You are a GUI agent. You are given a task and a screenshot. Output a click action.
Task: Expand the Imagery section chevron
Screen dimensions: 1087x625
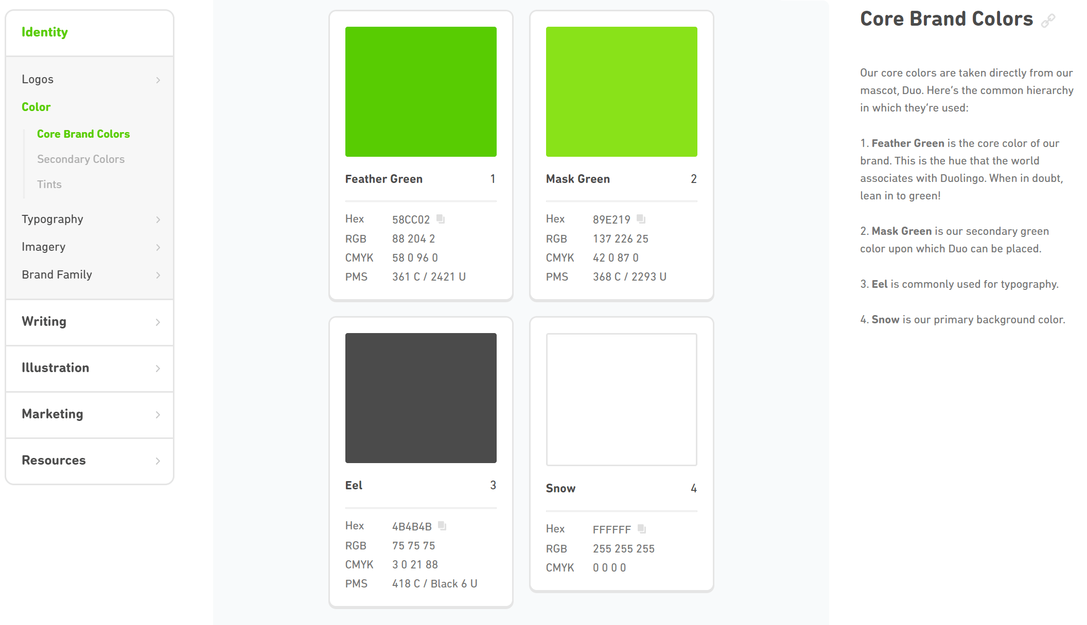158,247
